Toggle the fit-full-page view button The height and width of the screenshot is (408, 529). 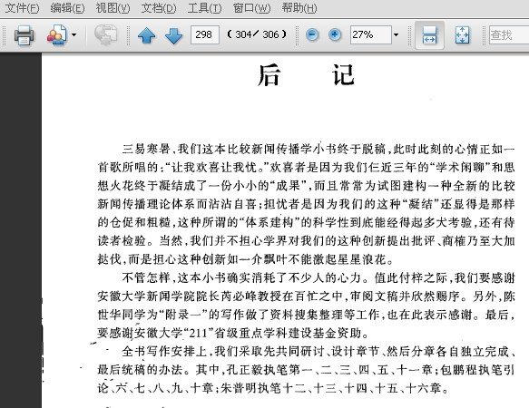click(462, 35)
